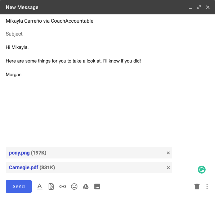Discard draft using the trash icon
This screenshot has width=215, height=198.
coord(197,187)
